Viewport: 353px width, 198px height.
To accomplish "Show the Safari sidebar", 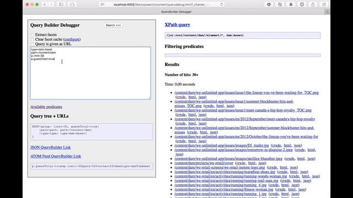I will [x=61, y=4].
